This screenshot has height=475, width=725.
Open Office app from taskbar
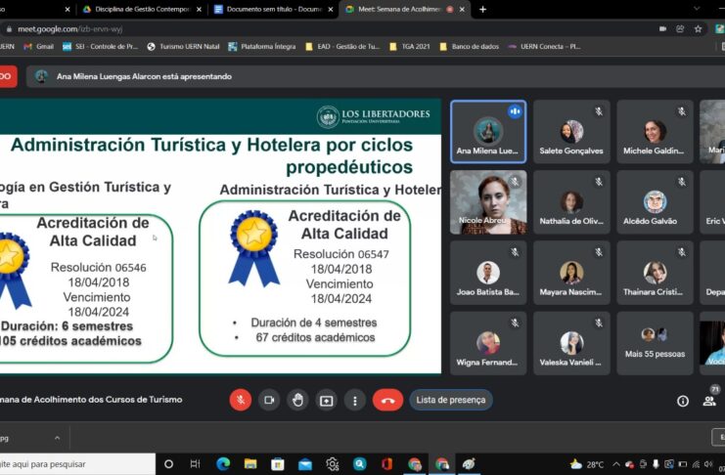coord(386,464)
